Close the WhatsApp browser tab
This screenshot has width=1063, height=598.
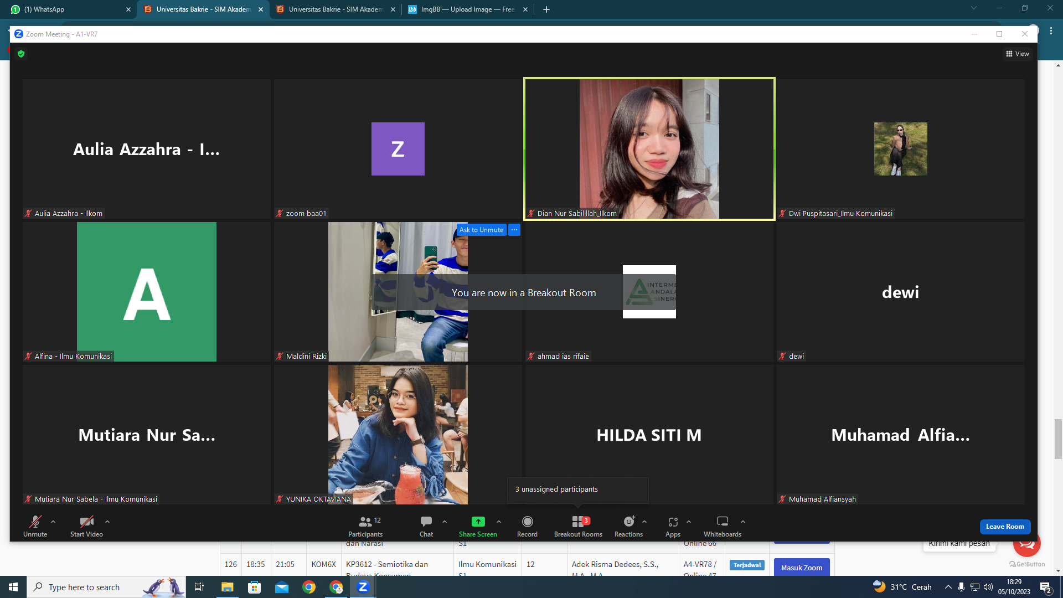pos(128,9)
